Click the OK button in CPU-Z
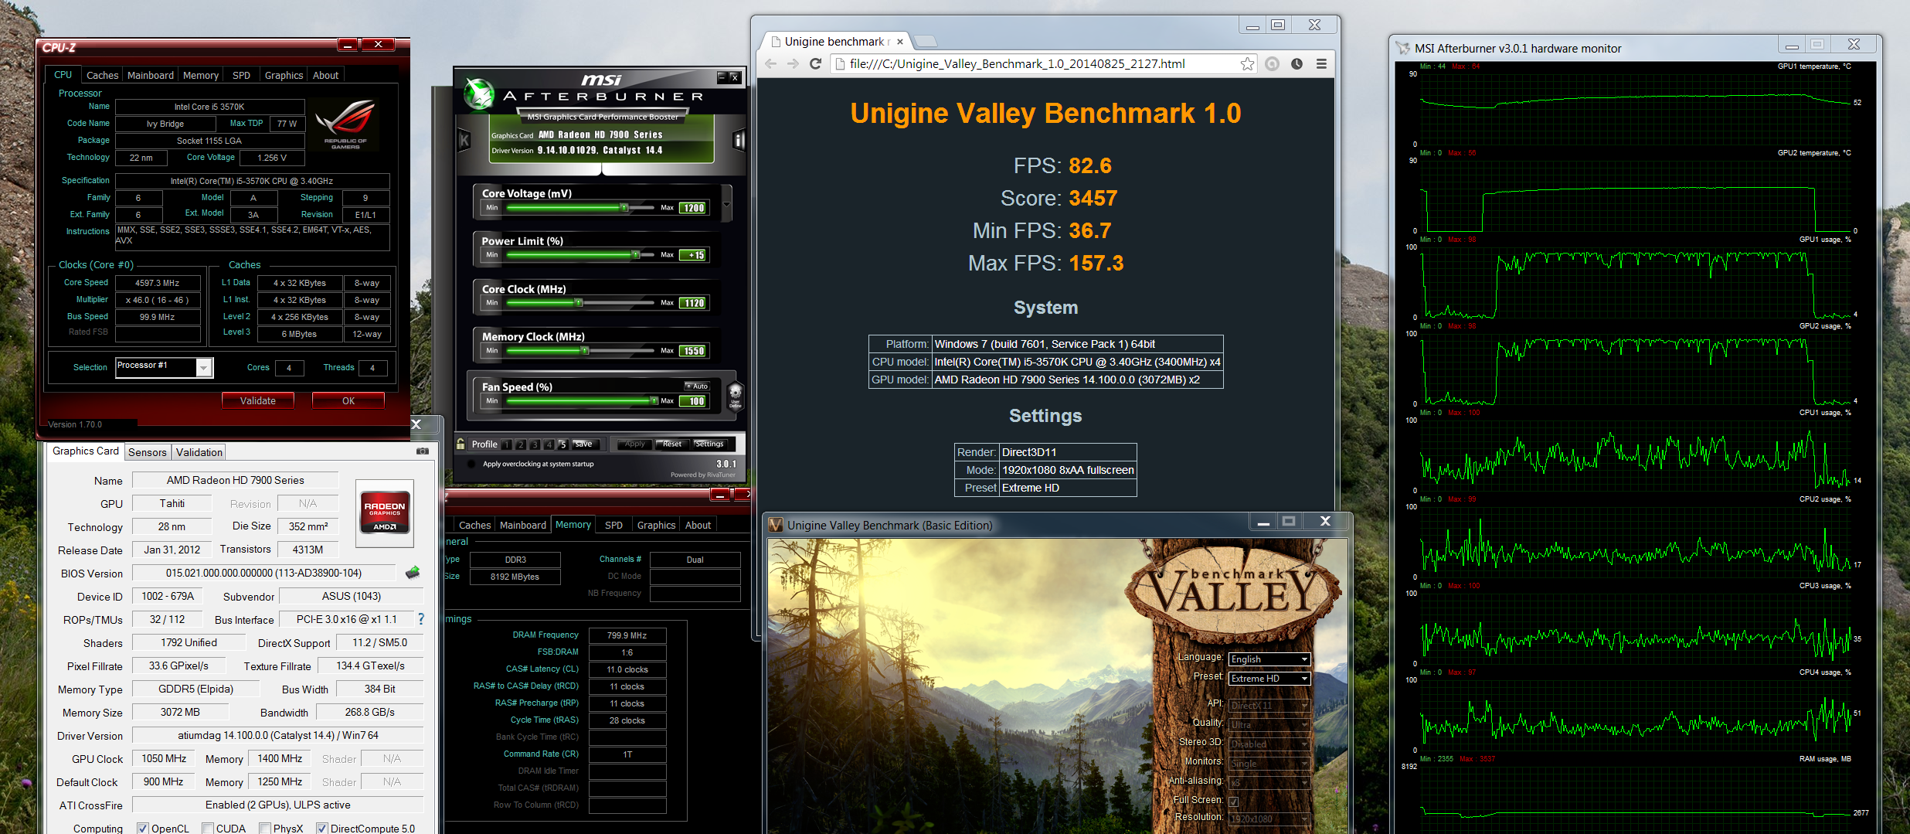 (x=348, y=400)
